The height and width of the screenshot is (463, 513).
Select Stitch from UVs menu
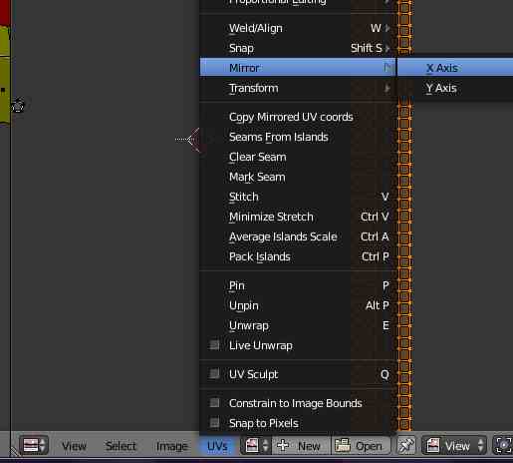[298, 197]
